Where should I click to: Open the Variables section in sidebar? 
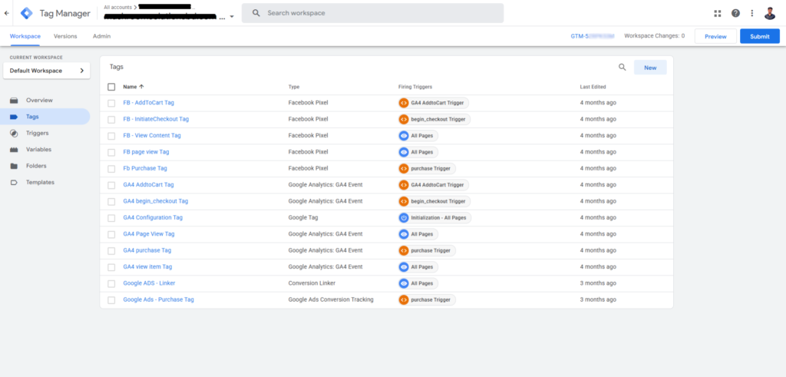click(38, 150)
